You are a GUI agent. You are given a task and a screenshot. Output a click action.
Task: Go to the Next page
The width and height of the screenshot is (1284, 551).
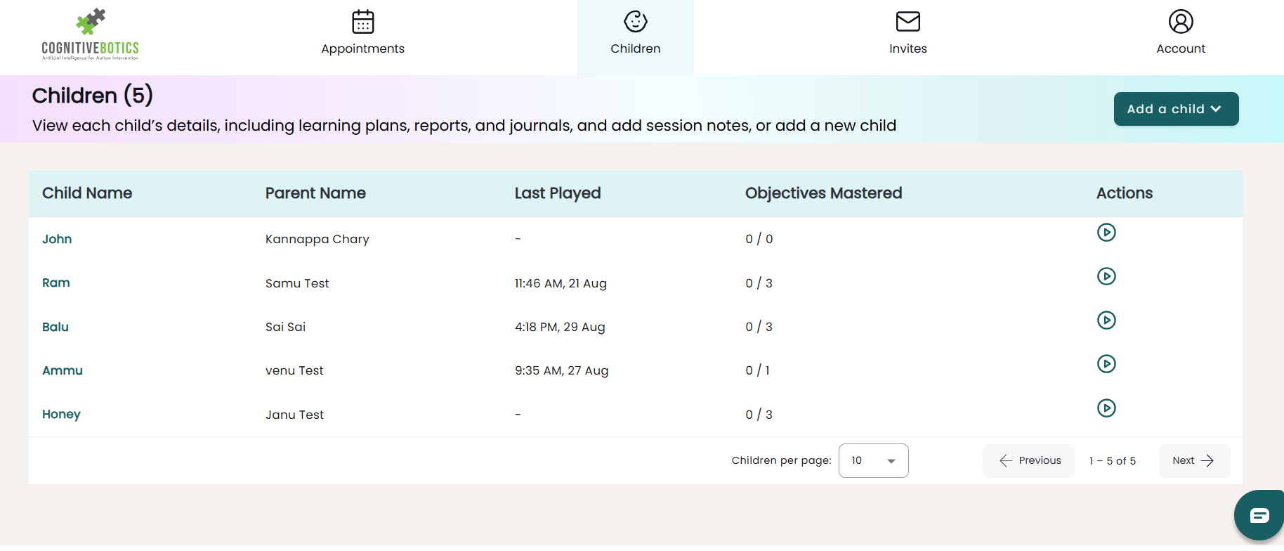tap(1193, 461)
